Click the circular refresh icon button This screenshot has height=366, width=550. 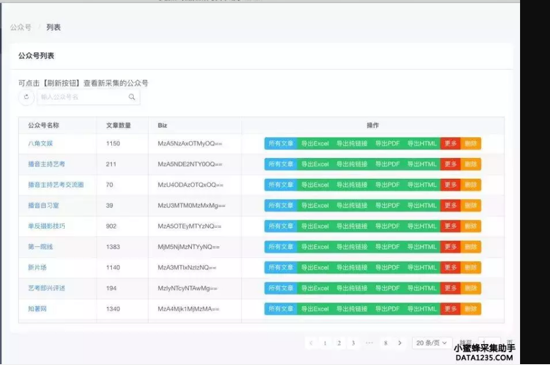click(x=26, y=97)
